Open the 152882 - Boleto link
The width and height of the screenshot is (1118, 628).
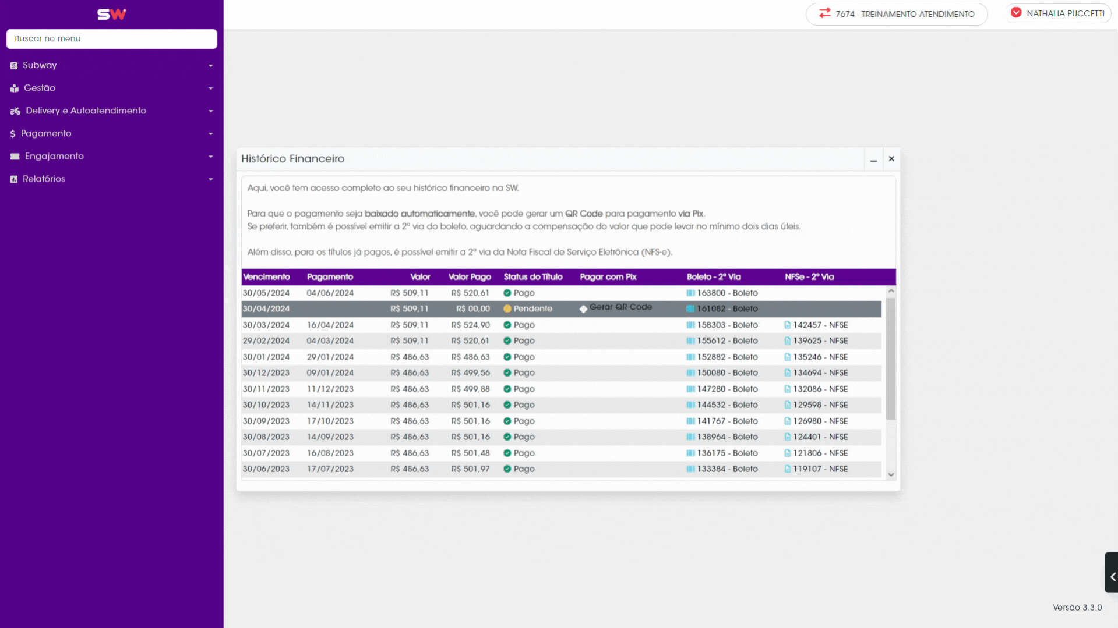728,357
